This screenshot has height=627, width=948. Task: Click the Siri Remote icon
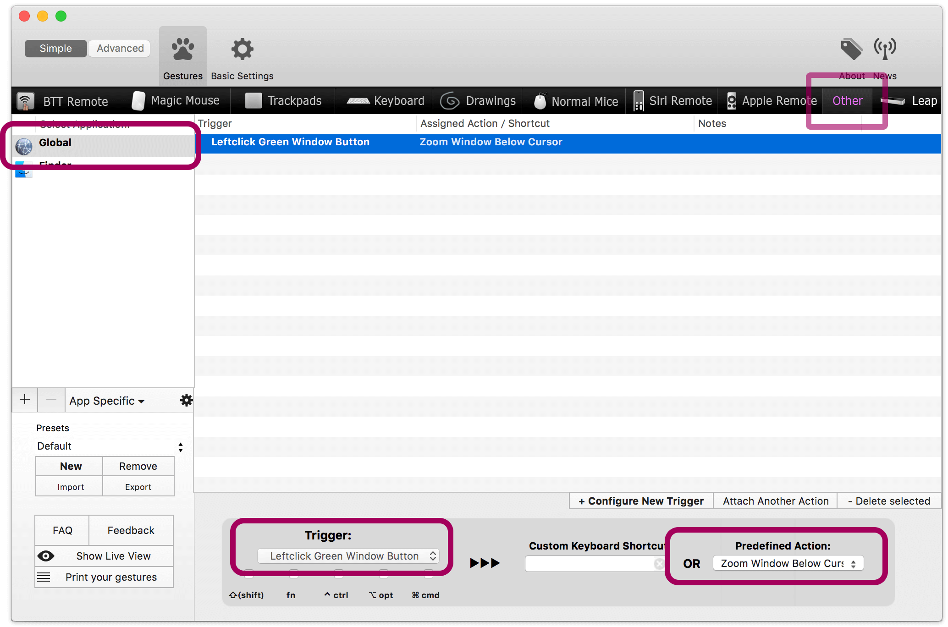[639, 101]
